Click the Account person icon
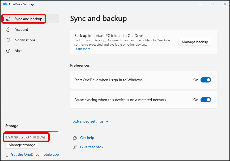Screen dimensions: 230x161 [x=8, y=29]
